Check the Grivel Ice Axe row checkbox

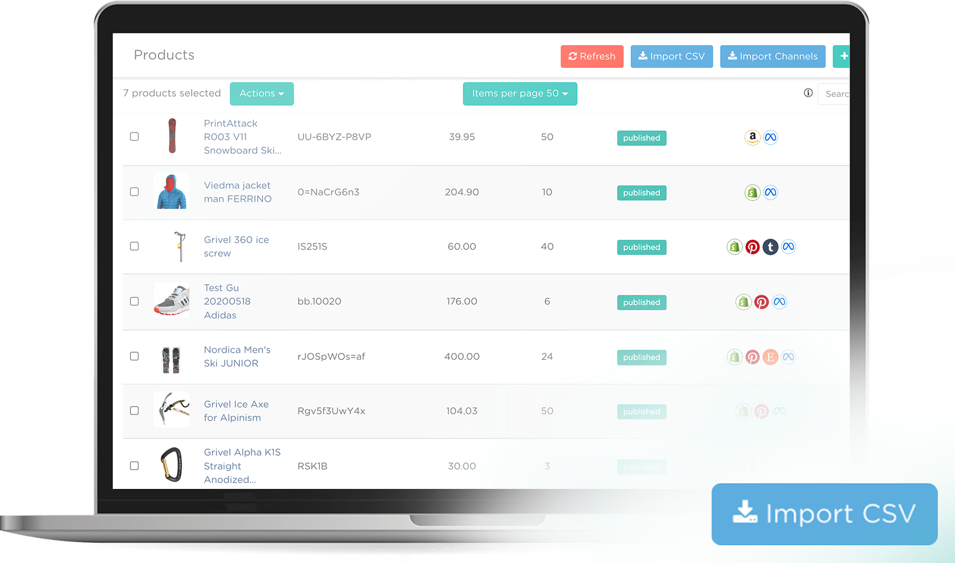point(134,411)
